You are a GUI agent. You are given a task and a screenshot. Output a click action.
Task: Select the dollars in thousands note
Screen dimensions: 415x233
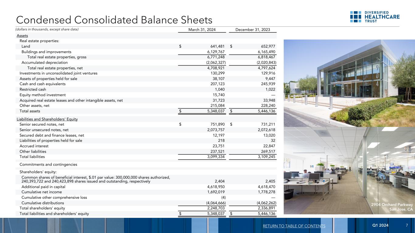[x=47, y=29]
